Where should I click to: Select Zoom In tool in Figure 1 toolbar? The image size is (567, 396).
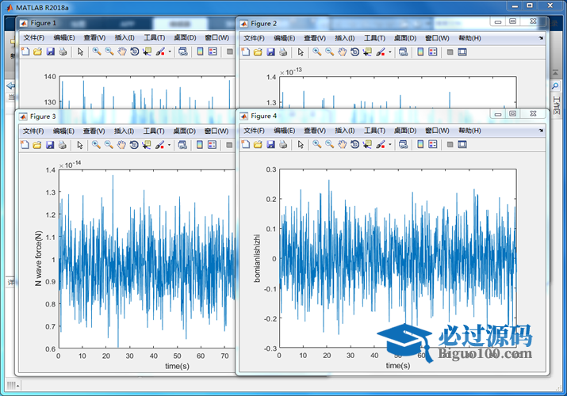click(97, 51)
